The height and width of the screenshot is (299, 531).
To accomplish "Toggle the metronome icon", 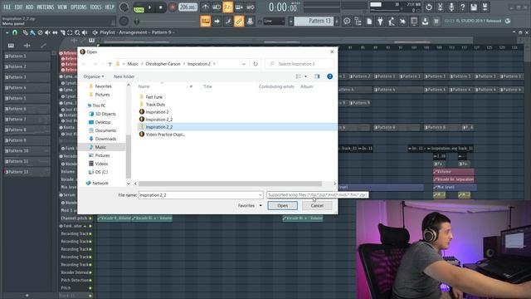I will [205, 7].
